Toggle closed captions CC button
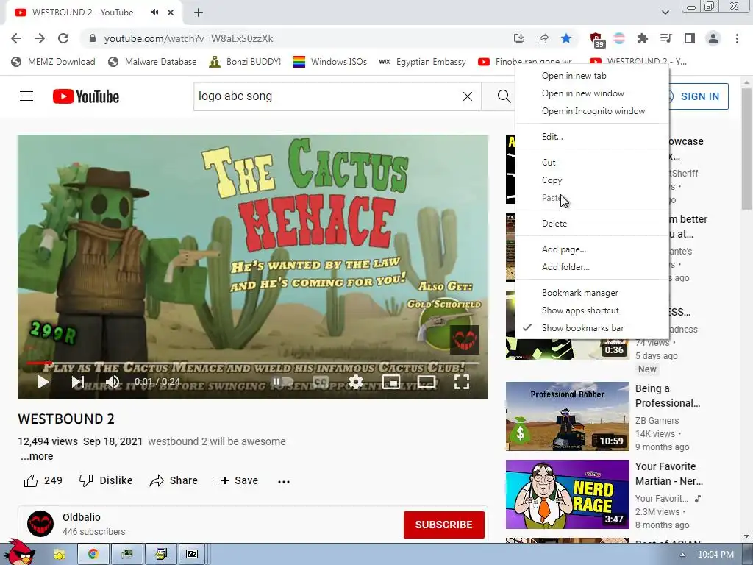The width and height of the screenshot is (753, 565). click(x=321, y=382)
